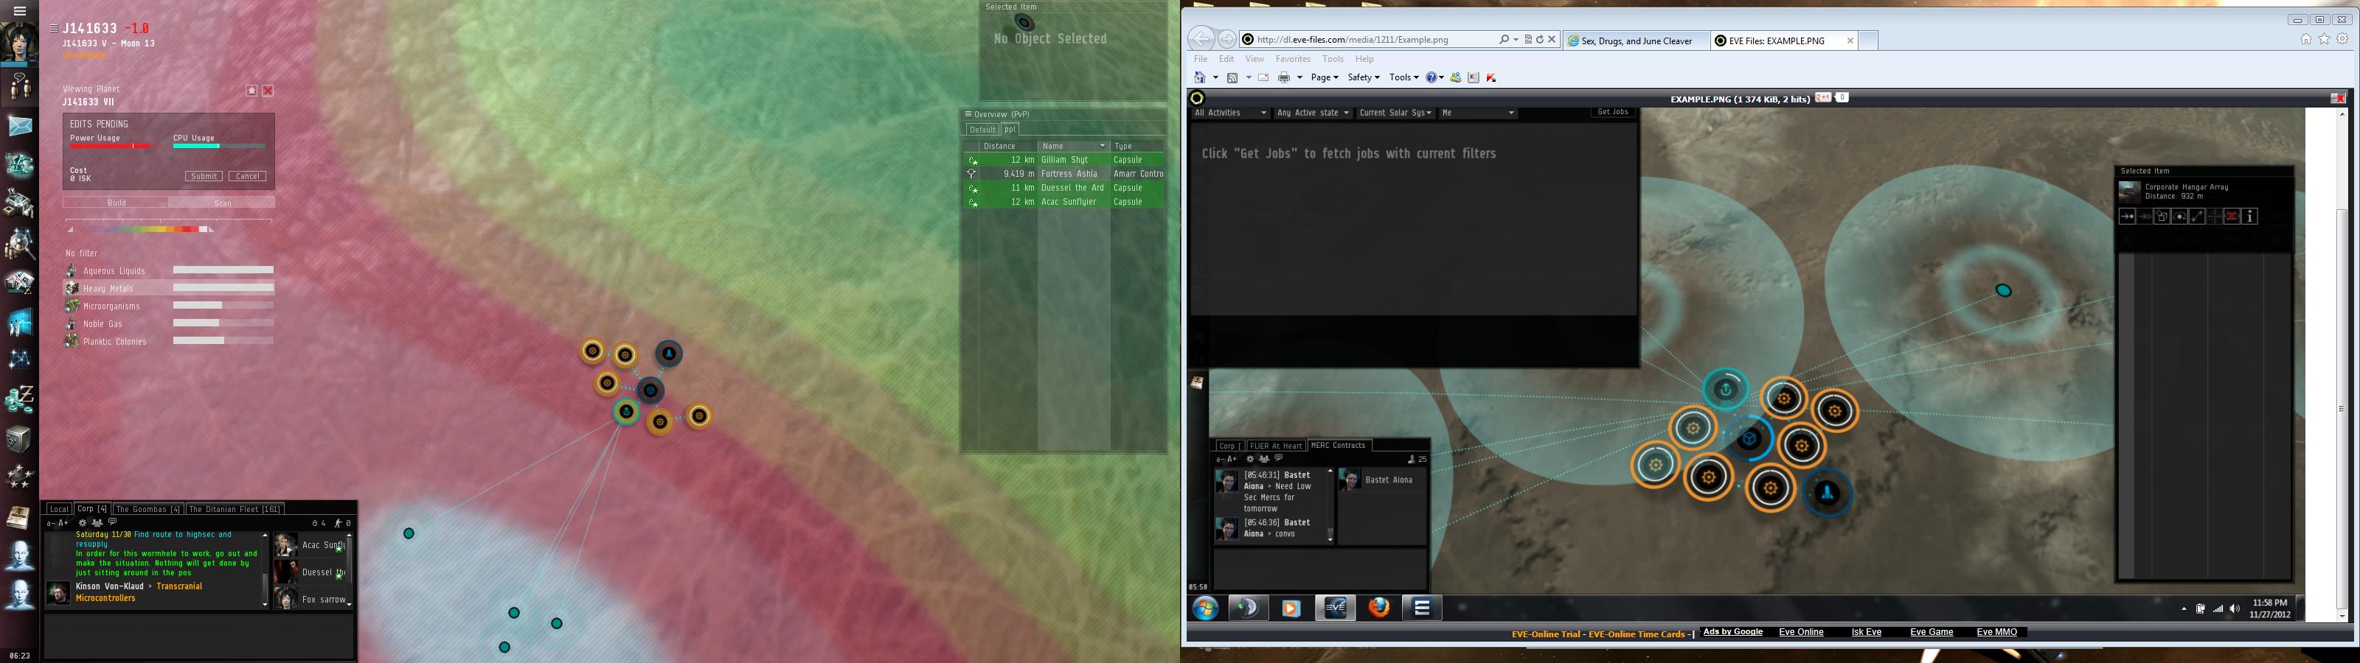Screen dimensions: 2360x663
Task: Click the Isk Eve ad link
Action: [1866, 632]
